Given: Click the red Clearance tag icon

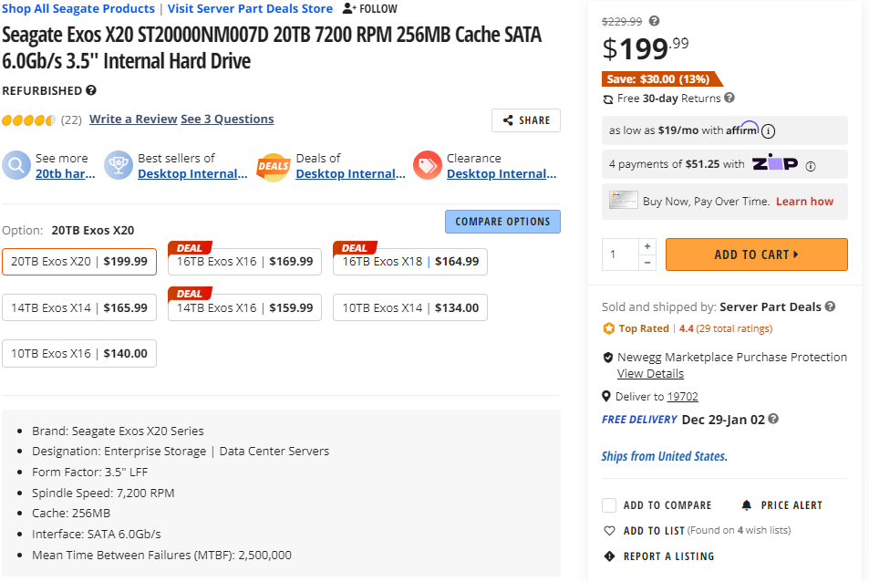Looking at the screenshot, I should [x=427, y=166].
